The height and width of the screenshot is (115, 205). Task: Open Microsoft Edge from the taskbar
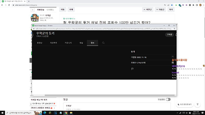[44, 112]
